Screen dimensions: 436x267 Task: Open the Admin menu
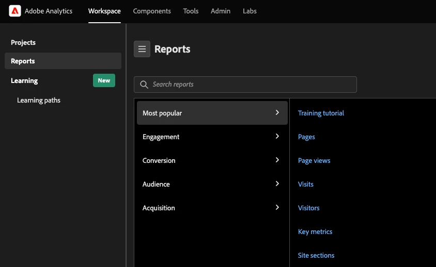221,11
